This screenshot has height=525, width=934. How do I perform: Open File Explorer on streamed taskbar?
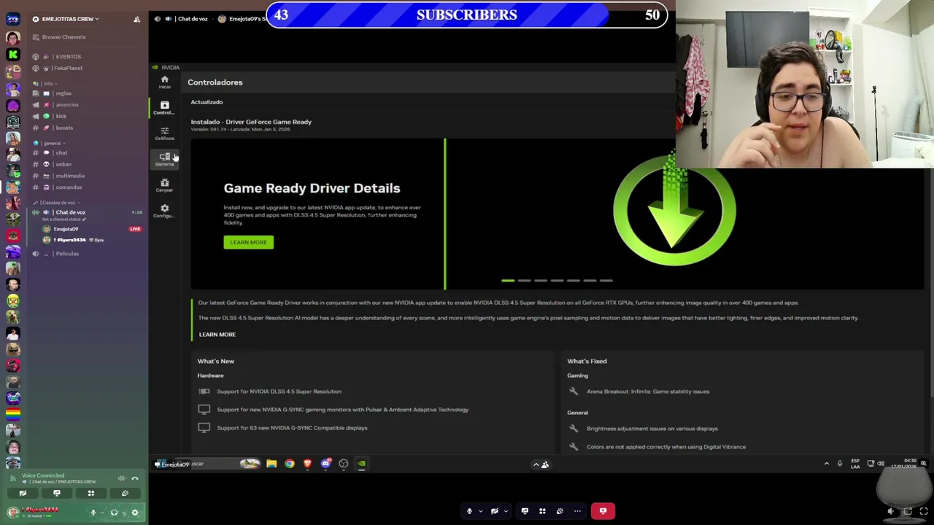[x=271, y=464]
